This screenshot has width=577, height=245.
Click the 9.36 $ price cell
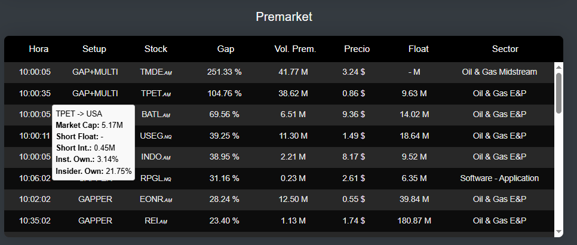coord(354,114)
